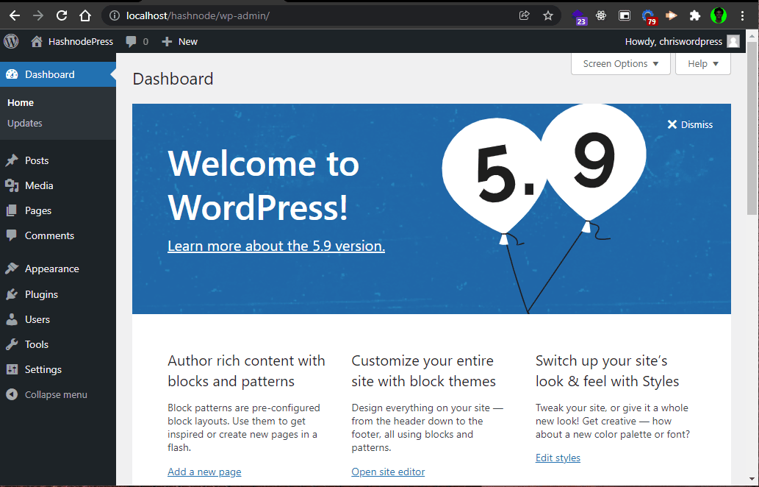Image resolution: width=759 pixels, height=487 pixels.
Task: Click the Collapse menu label
Action: coord(56,394)
